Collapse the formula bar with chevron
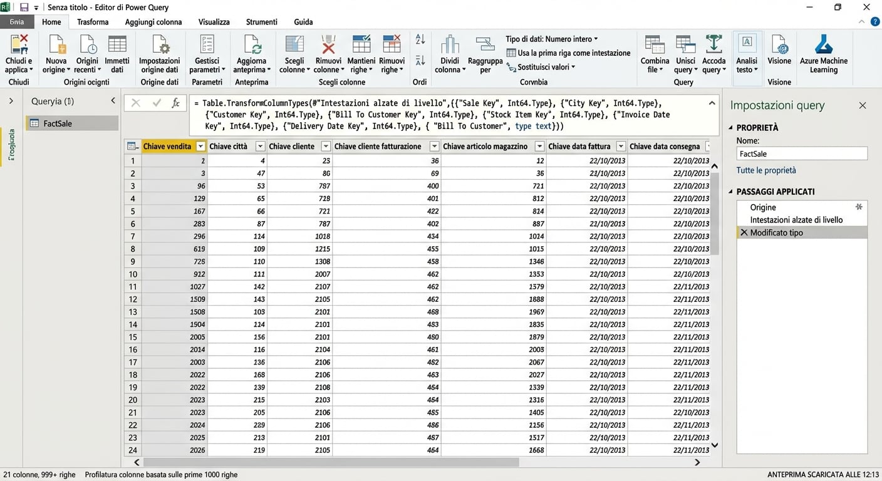This screenshot has height=481, width=882. 712,103
